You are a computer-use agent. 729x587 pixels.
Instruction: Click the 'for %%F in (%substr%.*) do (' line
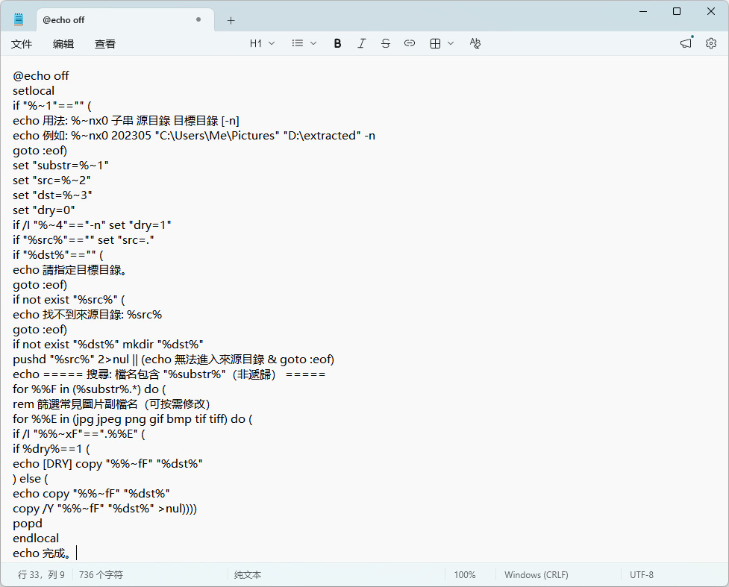(90, 389)
